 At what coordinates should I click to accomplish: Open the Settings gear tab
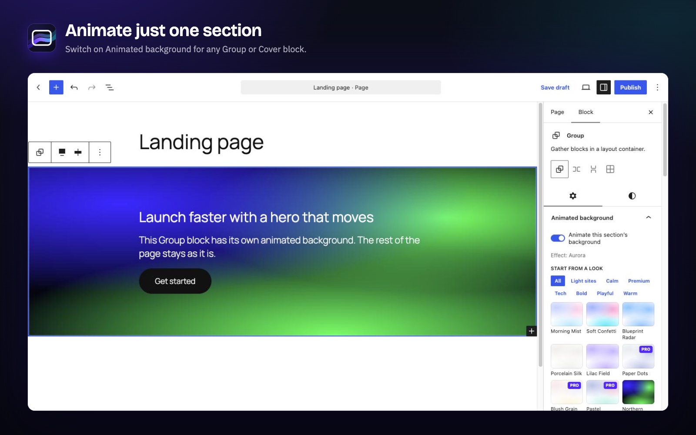point(573,196)
